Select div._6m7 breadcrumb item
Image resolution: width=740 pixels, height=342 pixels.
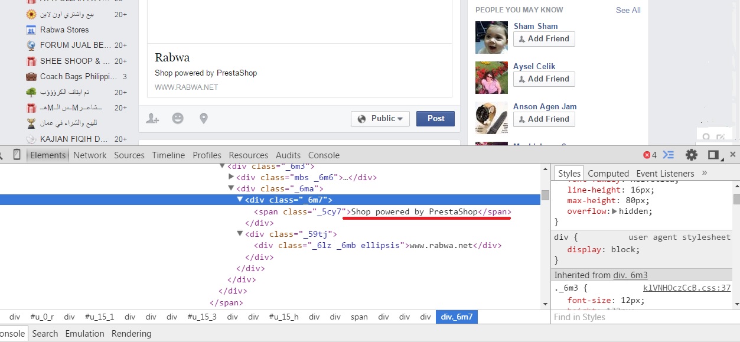pos(457,317)
